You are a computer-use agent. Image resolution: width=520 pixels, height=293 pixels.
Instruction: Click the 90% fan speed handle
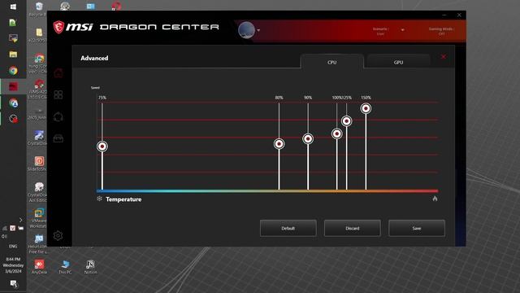click(308, 138)
